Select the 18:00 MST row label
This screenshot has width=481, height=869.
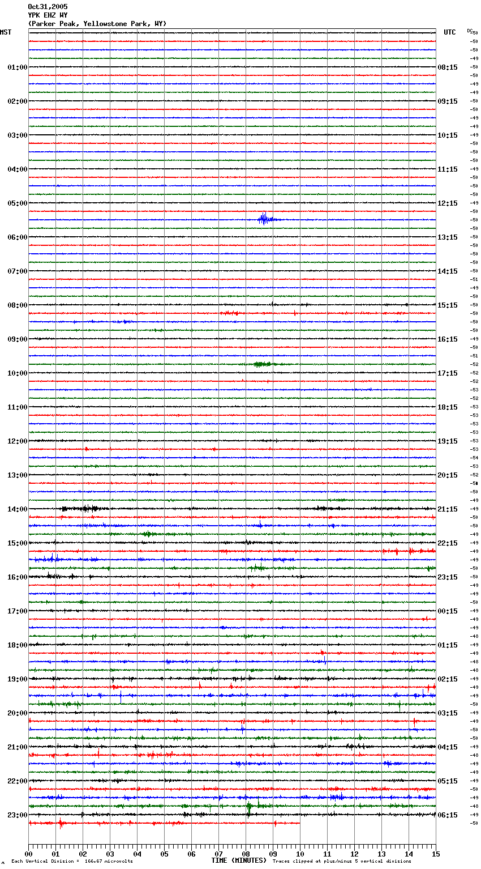(18, 645)
